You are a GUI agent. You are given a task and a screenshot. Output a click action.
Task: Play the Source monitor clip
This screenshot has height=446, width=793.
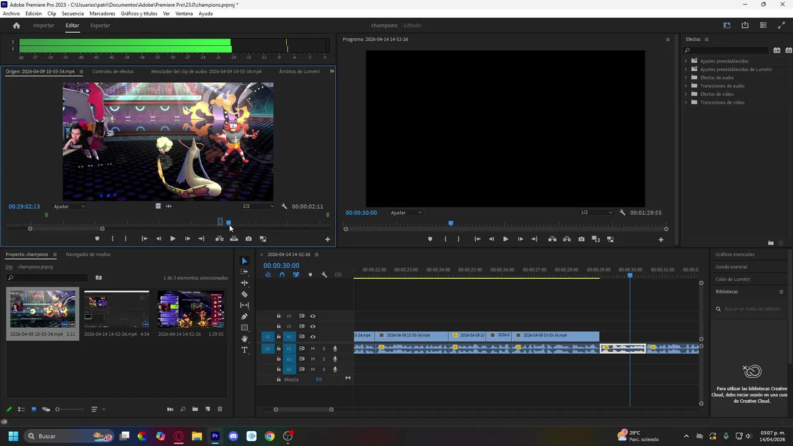[173, 238]
